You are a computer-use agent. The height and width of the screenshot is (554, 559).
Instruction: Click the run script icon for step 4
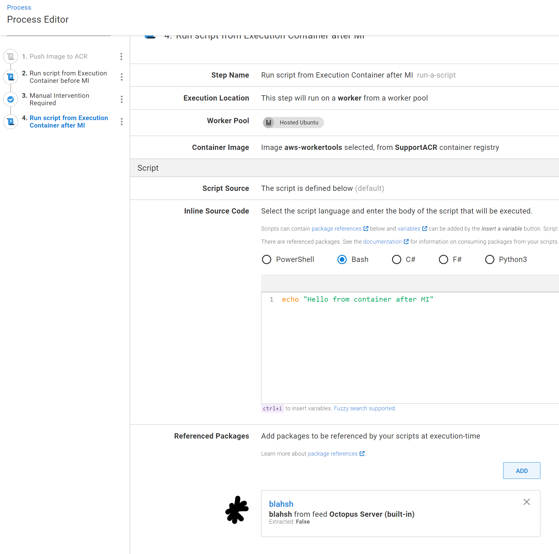[x=11, y=122]
